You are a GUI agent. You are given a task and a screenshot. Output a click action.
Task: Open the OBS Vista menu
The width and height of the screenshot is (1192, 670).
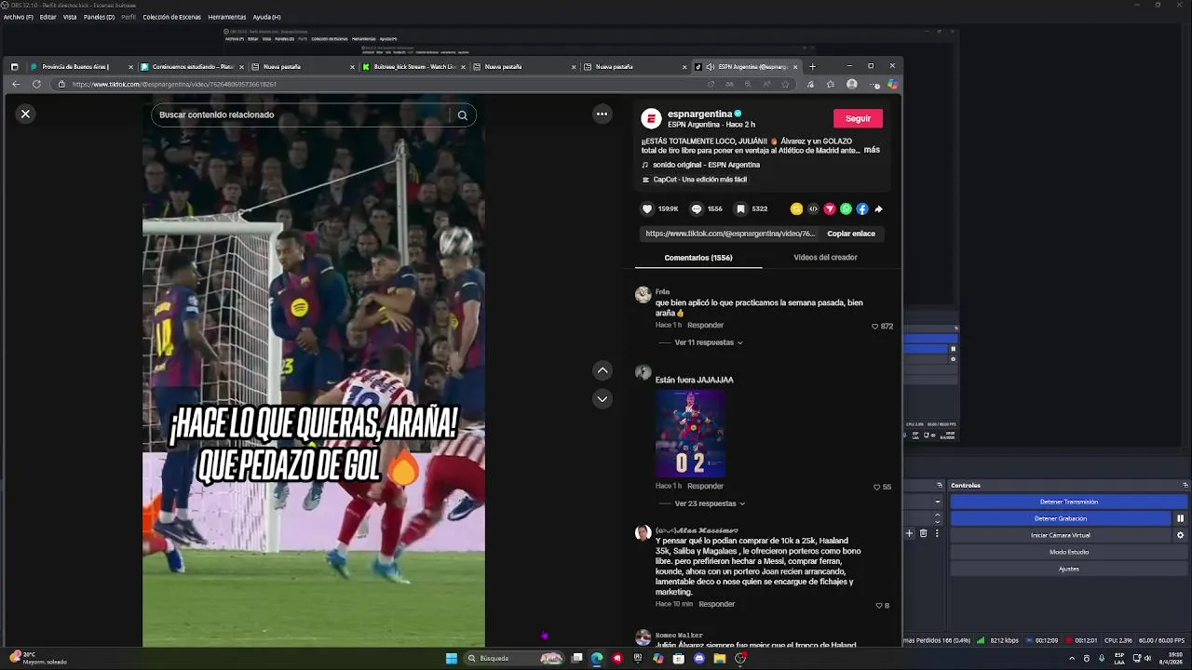click(x=70, y=17)
